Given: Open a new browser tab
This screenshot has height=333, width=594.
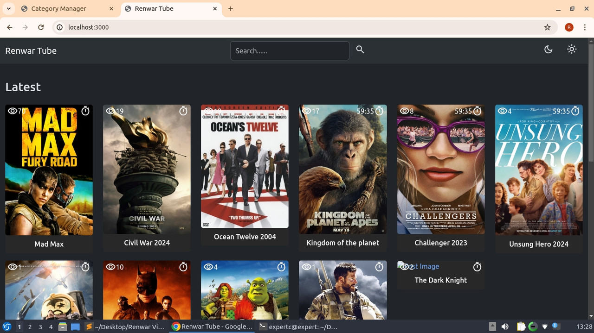Looking at the screenshot, I should [231, 9].
